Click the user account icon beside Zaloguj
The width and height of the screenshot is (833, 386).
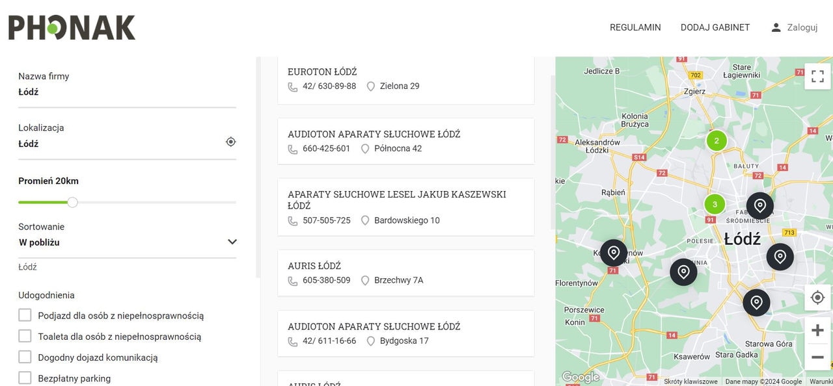click(x=776, y=27)
